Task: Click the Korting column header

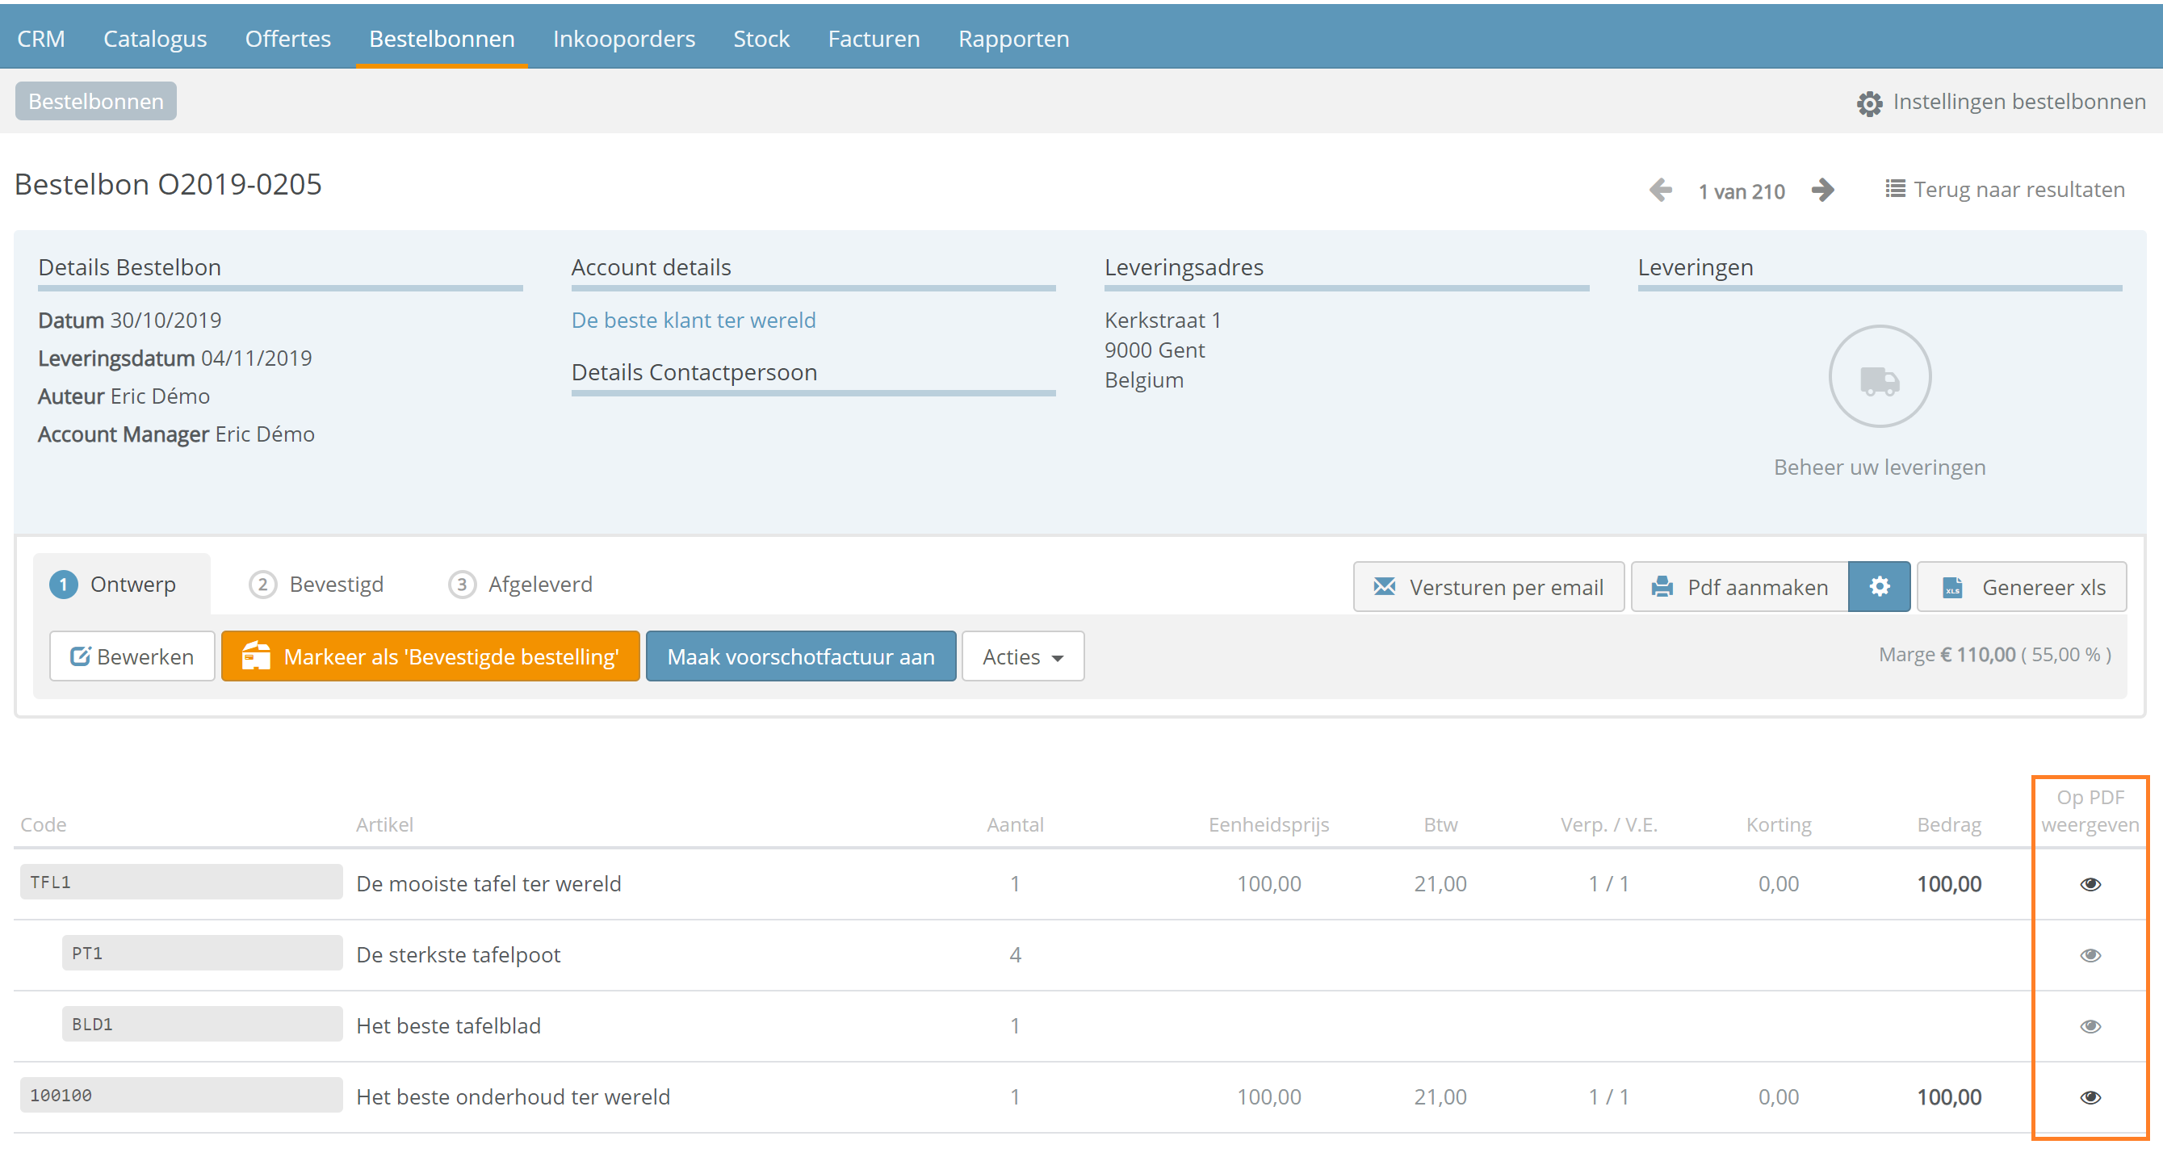Action: 1779,824
